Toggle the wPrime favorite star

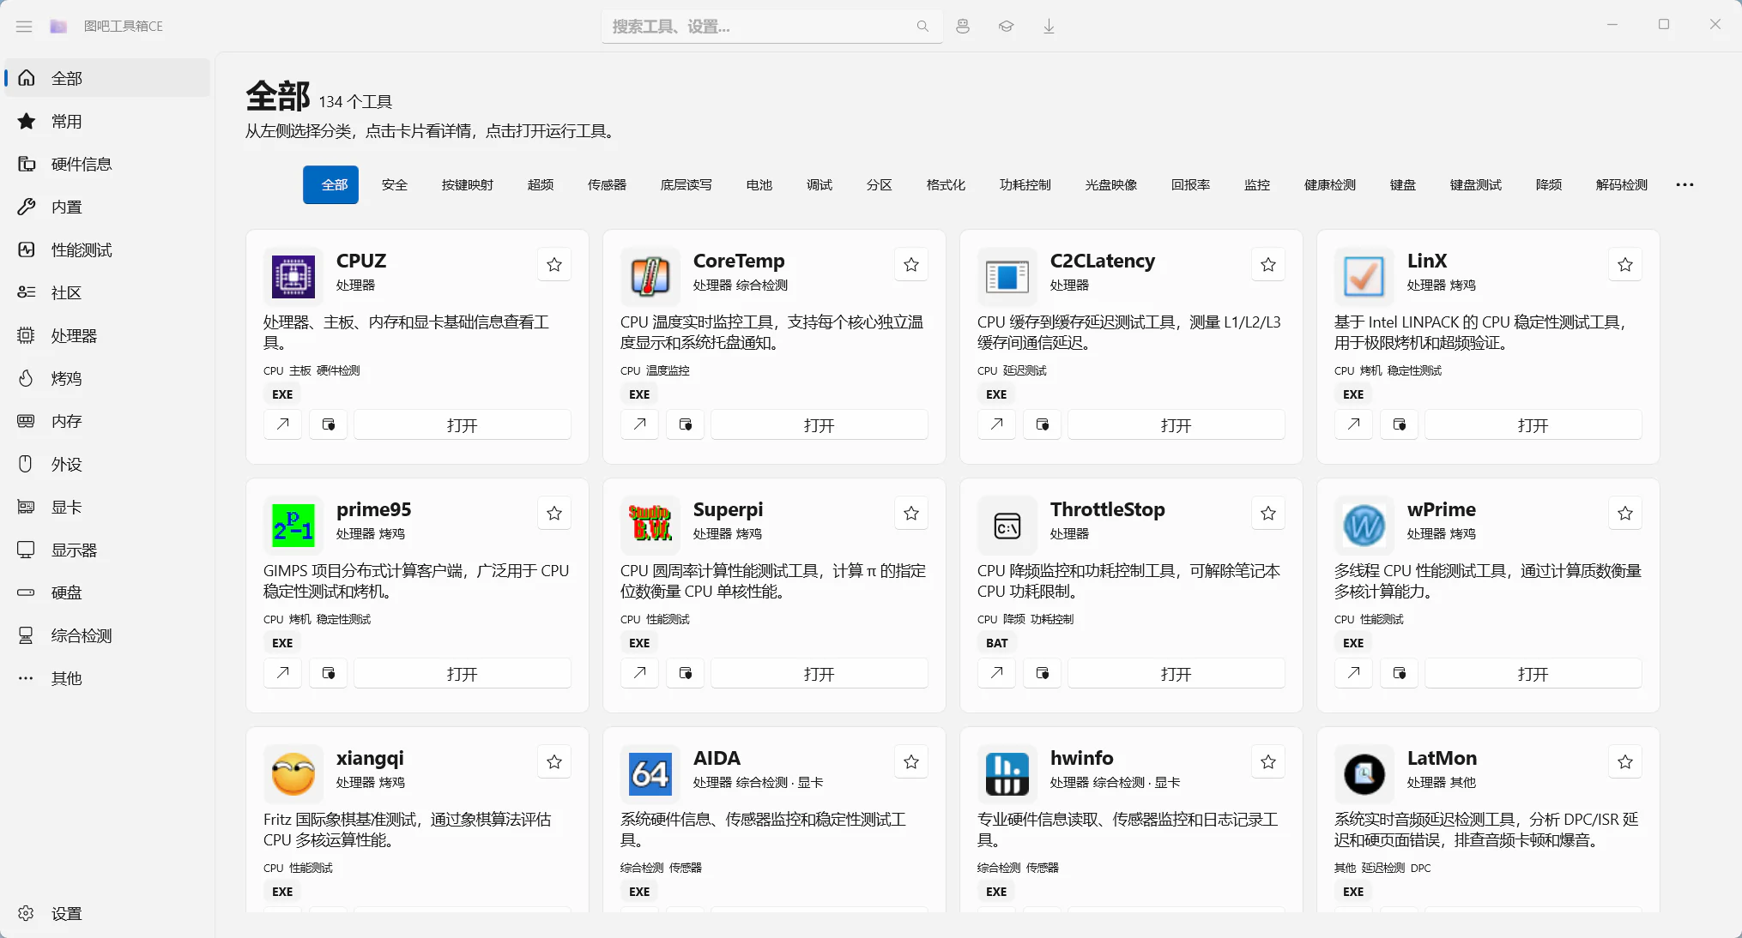click(x=1625, y=514)
